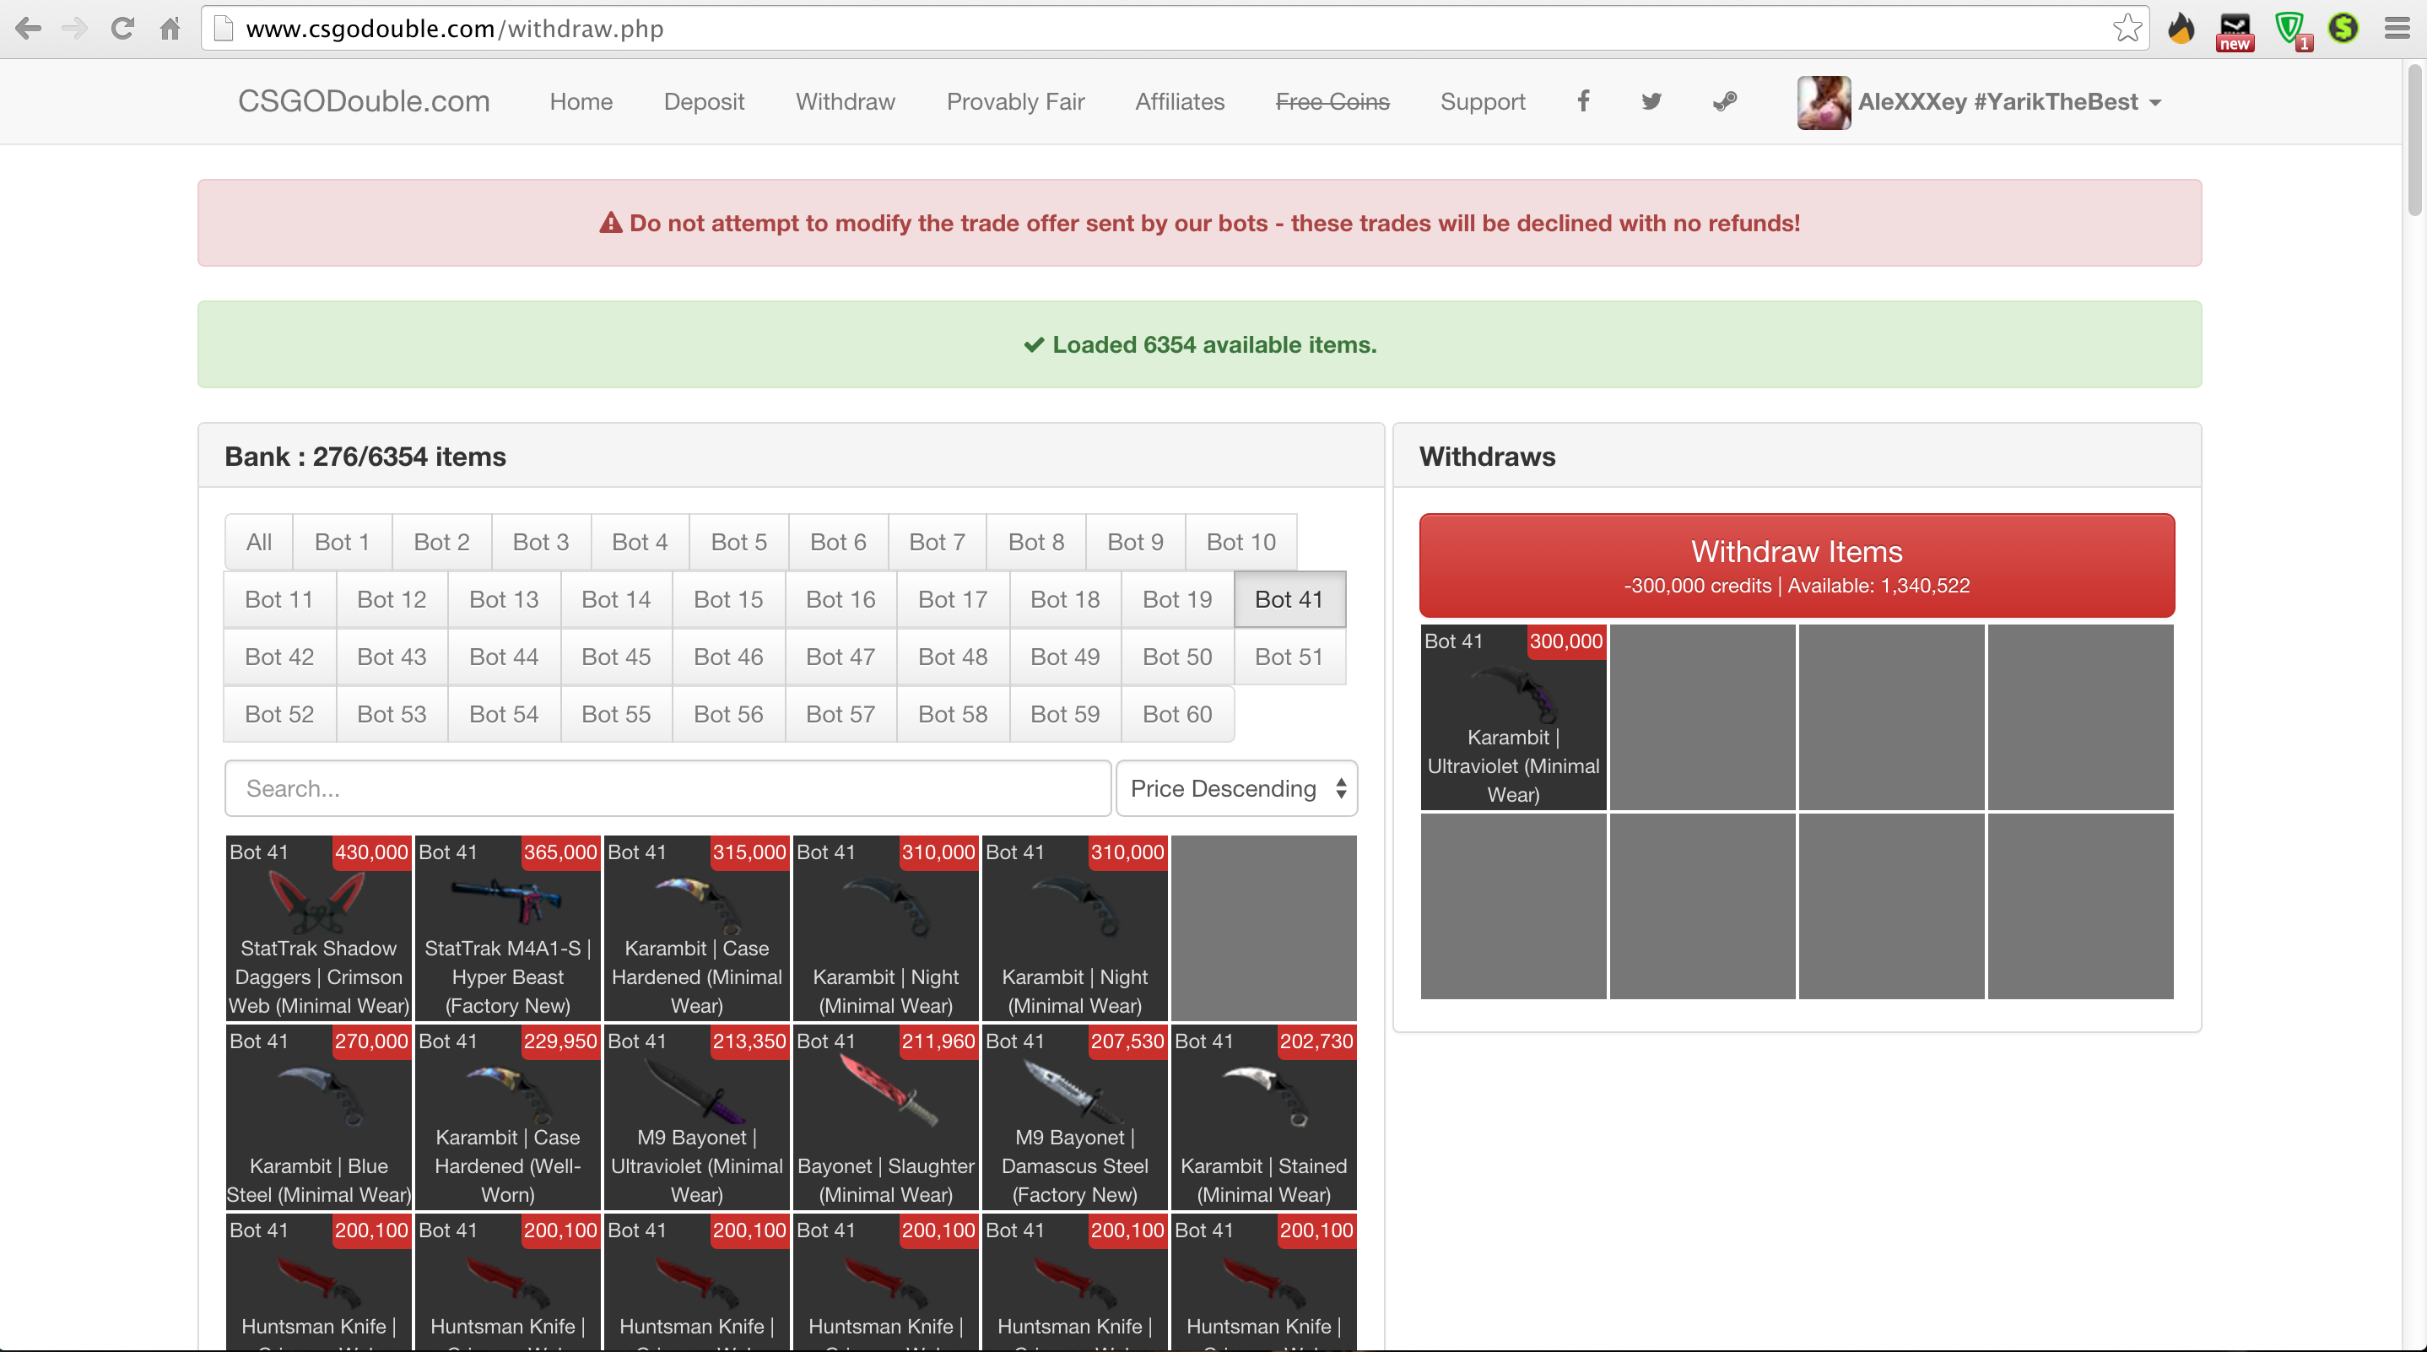Filter items by Bot 47
This screenshot has height=1352, width=2427.
point(841,657)
